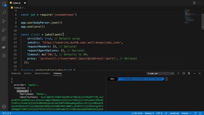Switch to the OUTPUT tab
The width and height of the screenshot is (204, 115).
coord(28,73)
